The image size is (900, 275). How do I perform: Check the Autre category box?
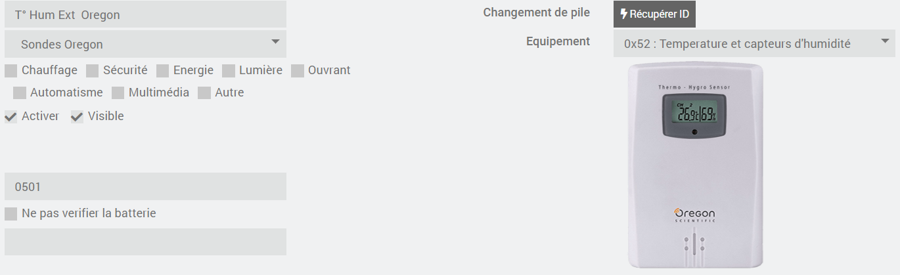click(x=204, y=93)
